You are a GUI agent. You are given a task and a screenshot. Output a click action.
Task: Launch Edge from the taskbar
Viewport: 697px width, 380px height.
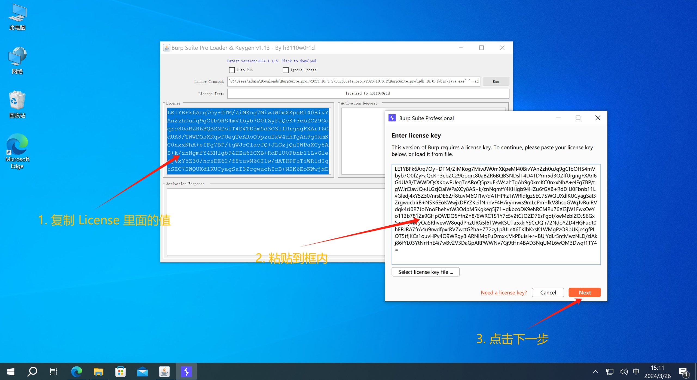coord(76,372)
